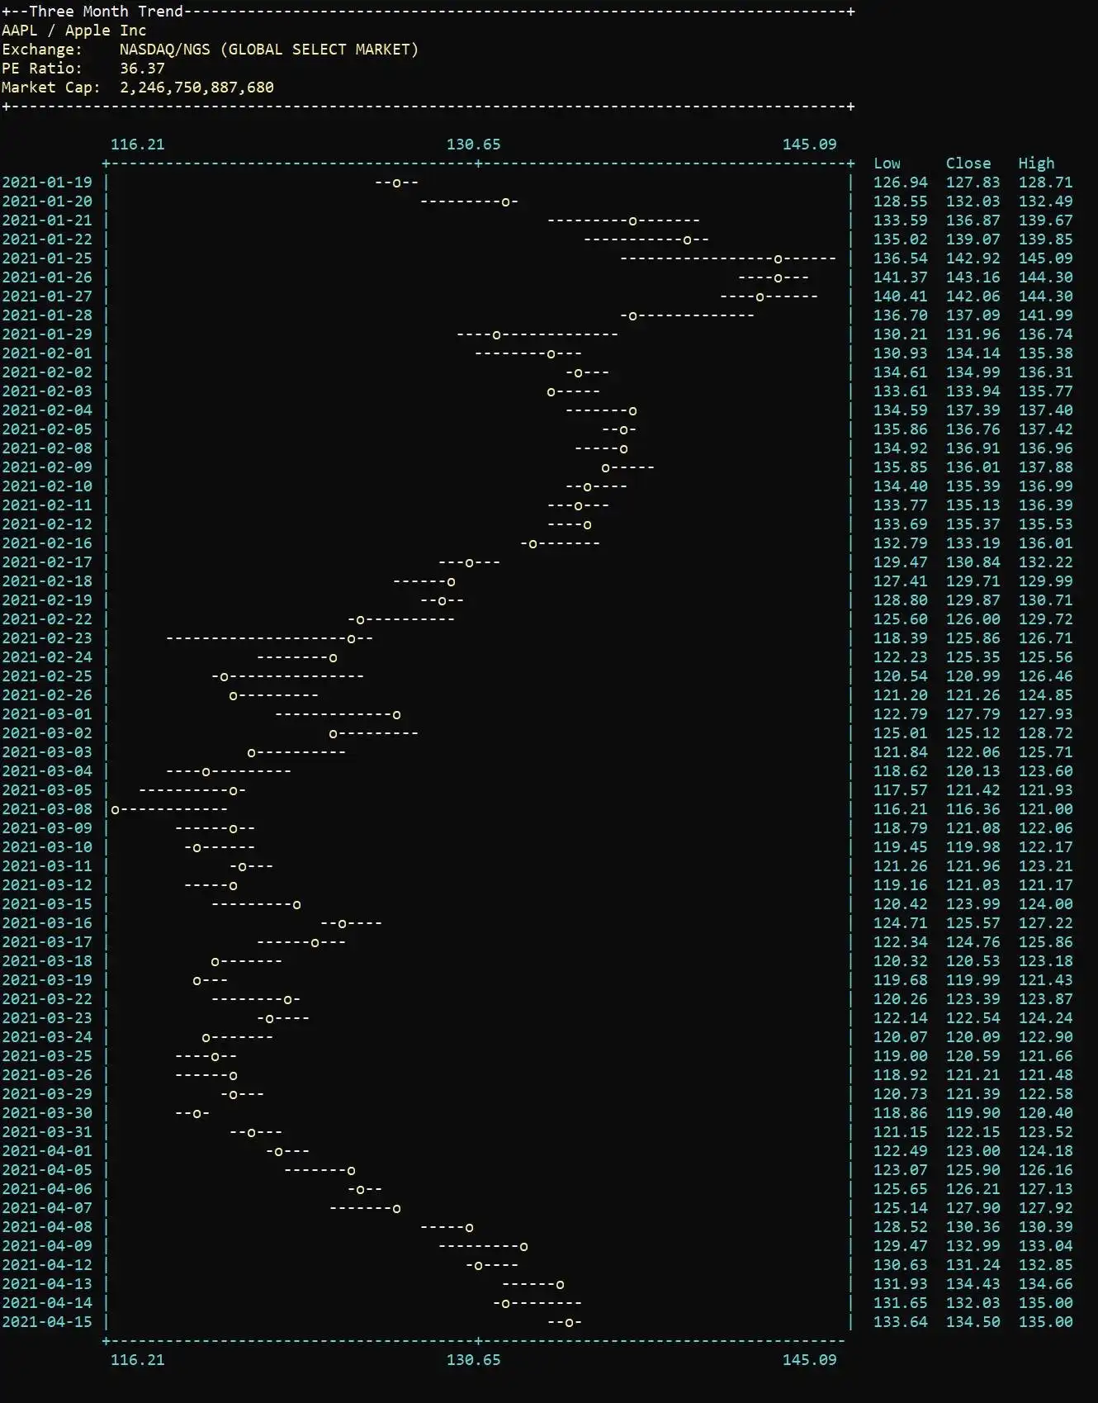Click Low value 134.40 for 2021-02-10

901,486
